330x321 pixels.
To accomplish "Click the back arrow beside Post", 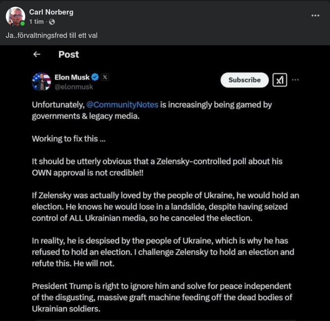I will tap(37, 54).
